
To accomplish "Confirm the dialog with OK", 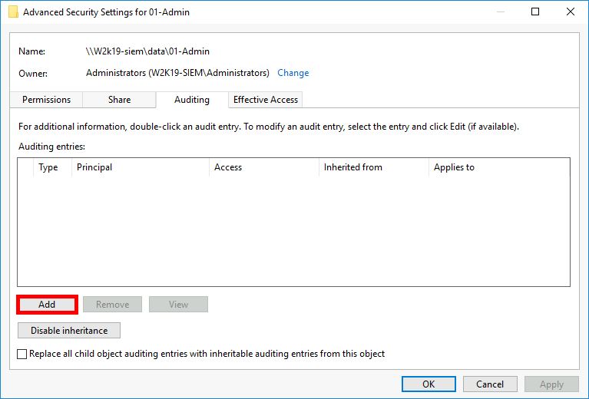I will pos(429,384).
